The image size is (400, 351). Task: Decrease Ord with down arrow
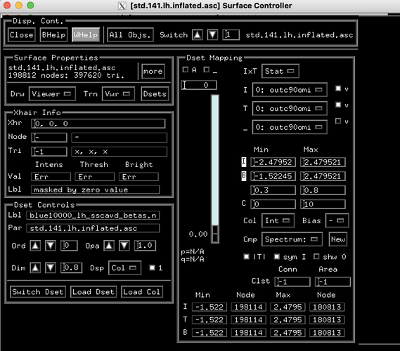51,246
